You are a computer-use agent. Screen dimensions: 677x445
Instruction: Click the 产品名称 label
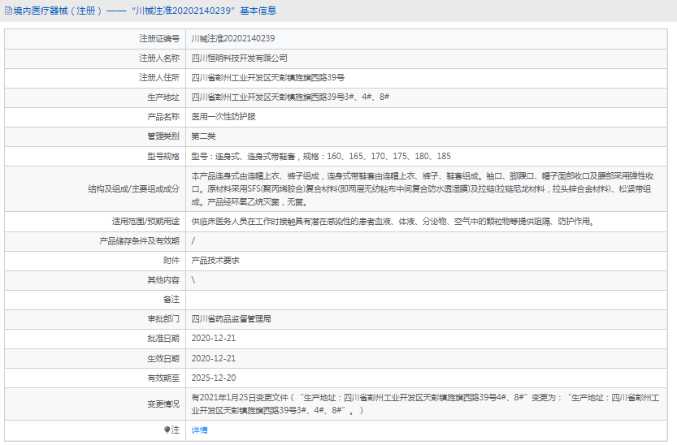tap(163, 116)
